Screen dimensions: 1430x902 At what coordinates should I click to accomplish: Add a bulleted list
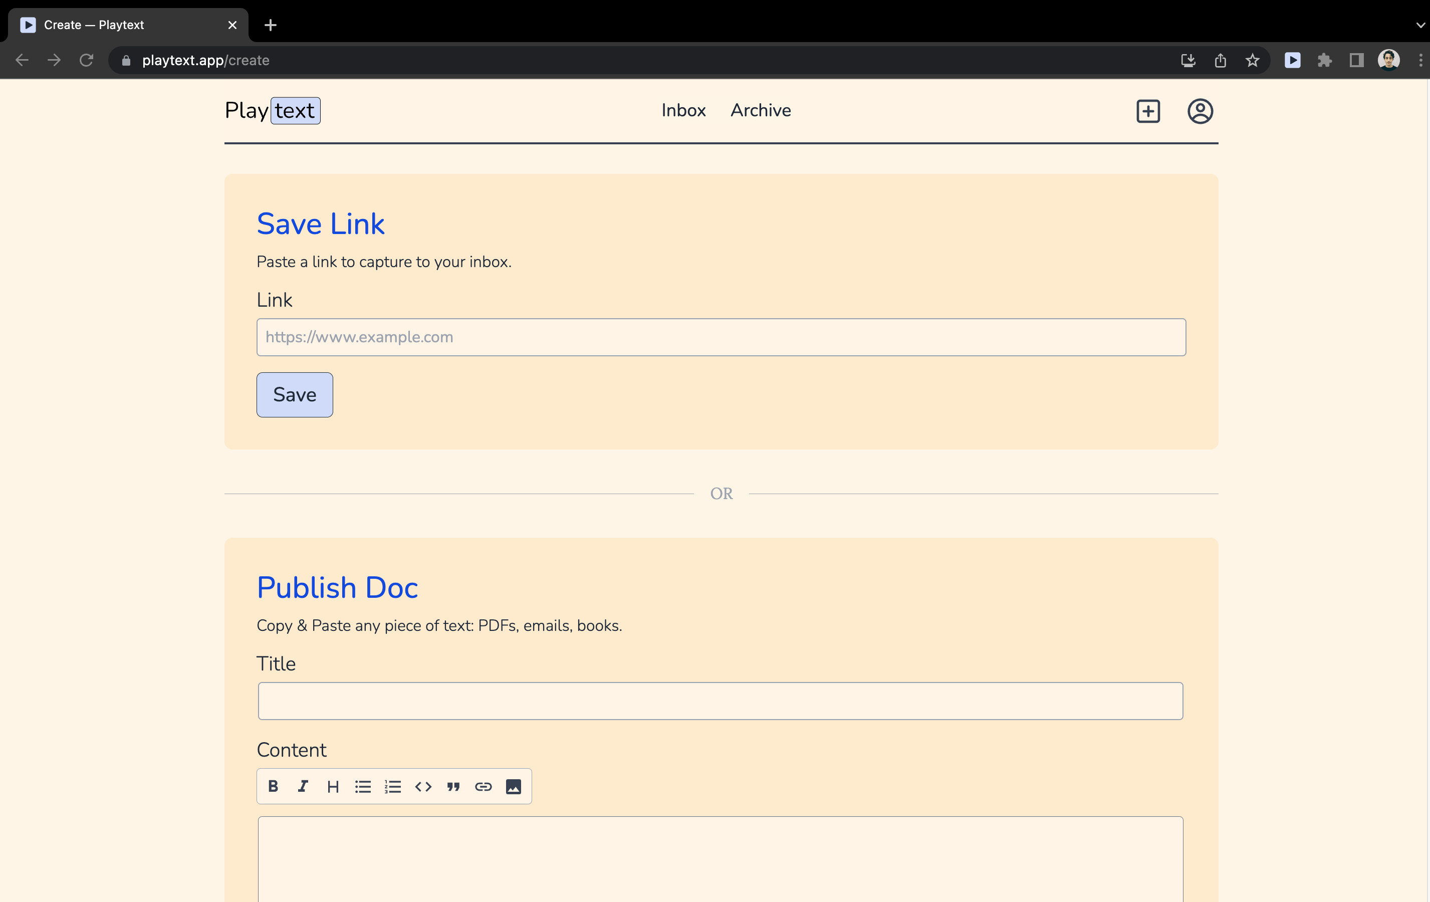point(363,786)
